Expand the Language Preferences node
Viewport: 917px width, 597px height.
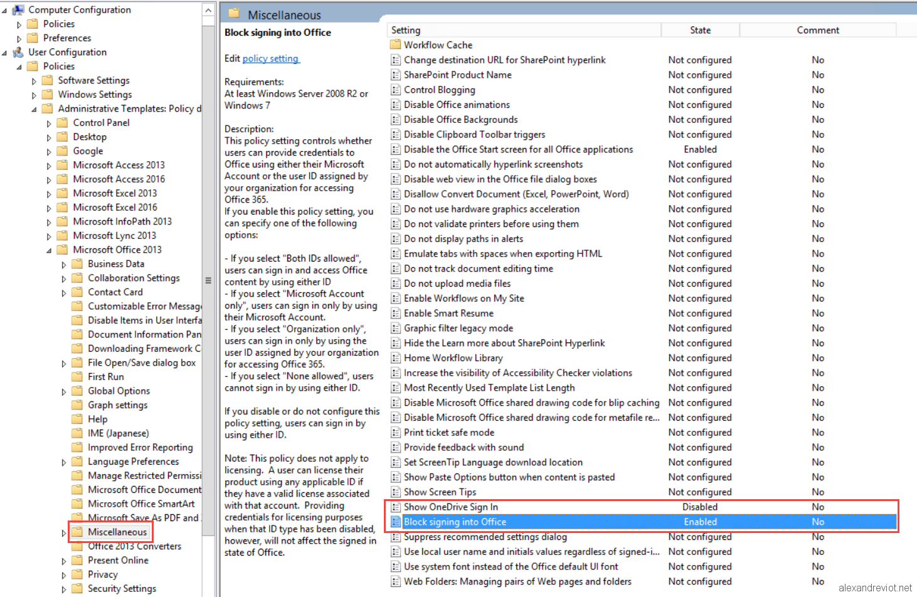(64, 463)
